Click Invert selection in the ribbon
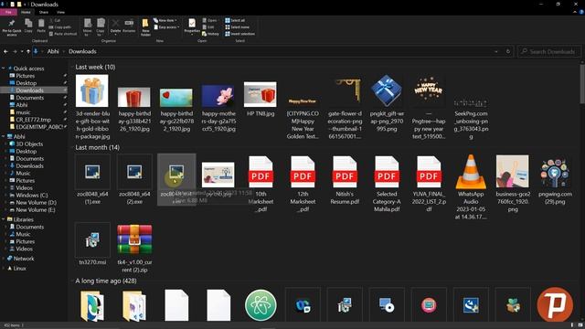This screenshot has height=329, width=585. (x=239, y=34)
